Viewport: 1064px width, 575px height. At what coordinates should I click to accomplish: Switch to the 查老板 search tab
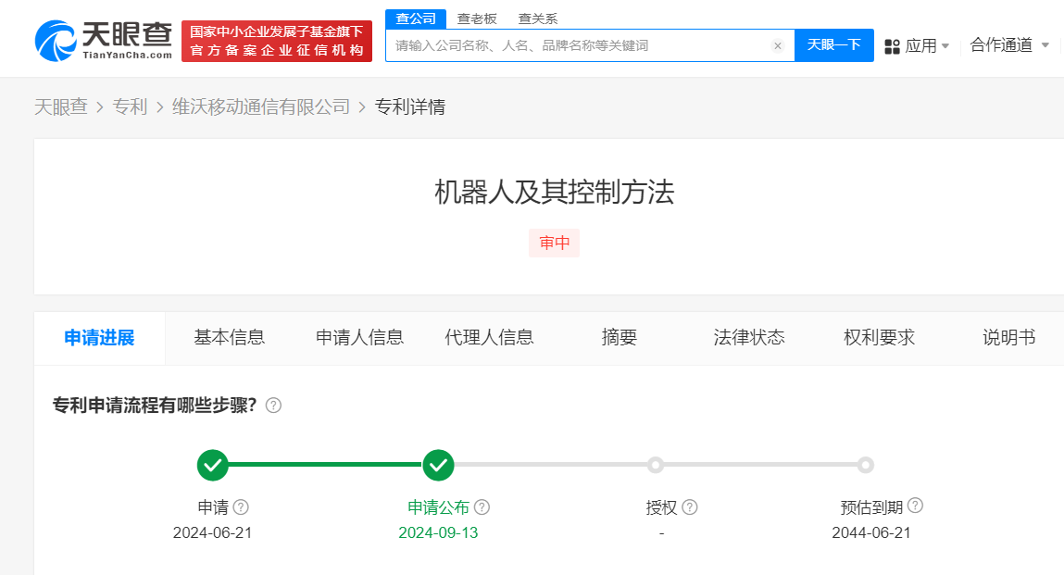[477, 19]
